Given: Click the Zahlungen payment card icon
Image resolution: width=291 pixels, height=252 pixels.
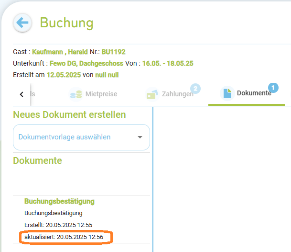Looking at the screenshot, I should click(152, 94).
